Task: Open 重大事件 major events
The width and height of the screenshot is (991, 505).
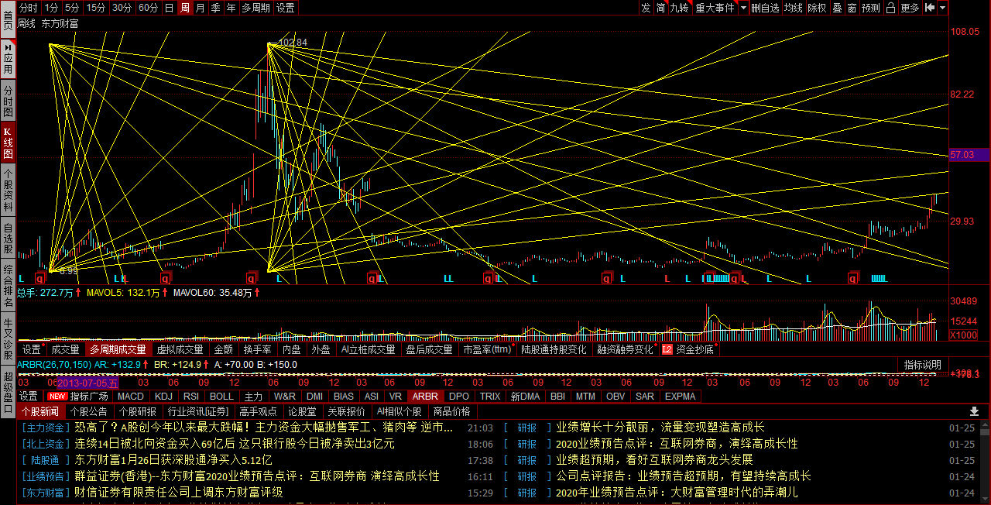Action: coord(715,8)
